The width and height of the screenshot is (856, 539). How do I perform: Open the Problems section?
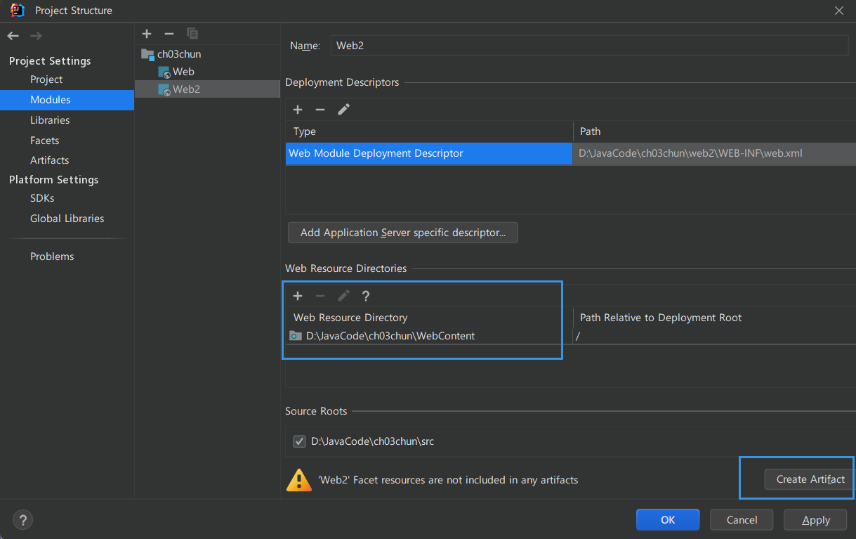(52, 256)
